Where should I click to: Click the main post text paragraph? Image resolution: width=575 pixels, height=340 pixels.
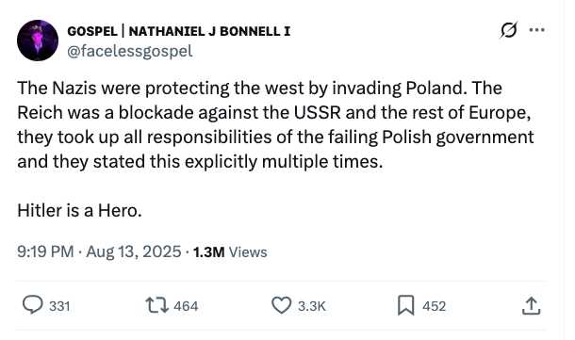pyautogui.click(x=275, y=124)
